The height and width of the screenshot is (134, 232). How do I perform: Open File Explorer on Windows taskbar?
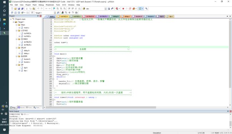click(x=4, y=20)
